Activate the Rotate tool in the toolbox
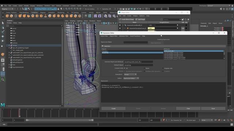The height and width of the screenshot is (131, 234). (x=3, y=41)
